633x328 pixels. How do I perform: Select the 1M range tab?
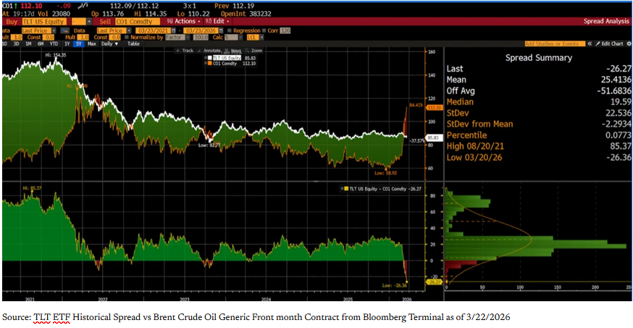click(28, 43)
